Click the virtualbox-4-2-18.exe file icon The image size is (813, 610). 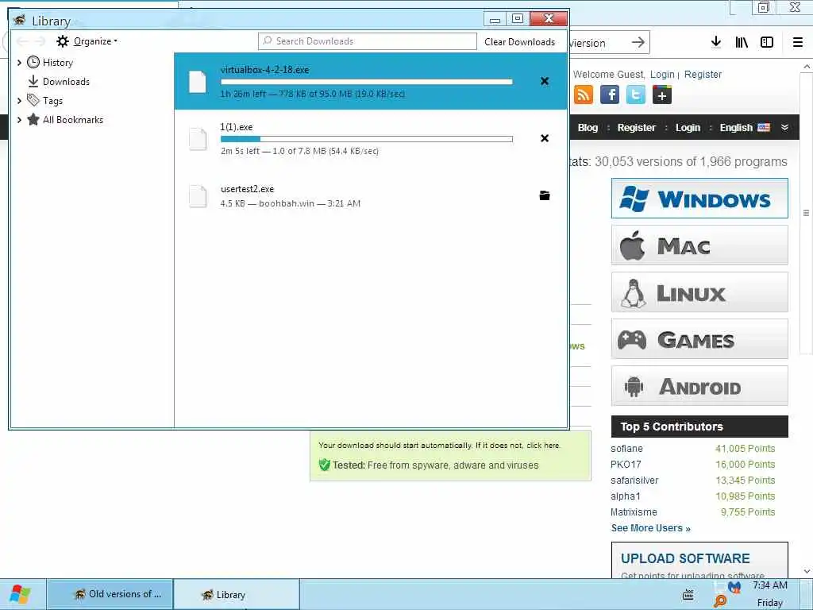click(x=198, y=82)
